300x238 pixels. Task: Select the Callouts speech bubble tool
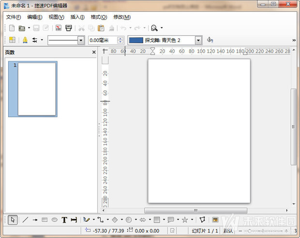click(171, 220)
